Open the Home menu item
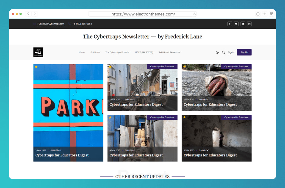The image size is (285, 188). pyautogui.click(x=82, y=52)
